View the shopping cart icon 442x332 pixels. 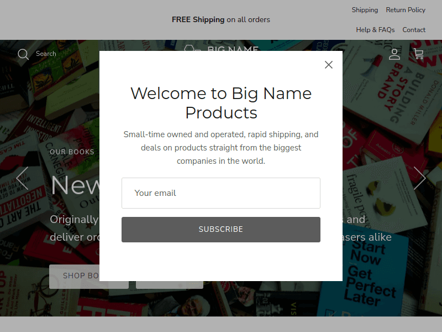tap(418, 54)
